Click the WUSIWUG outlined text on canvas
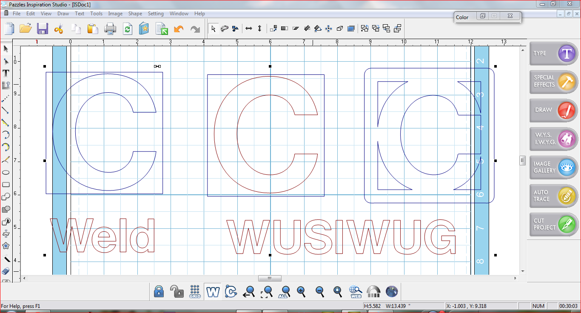 click(x=341, y=237)
